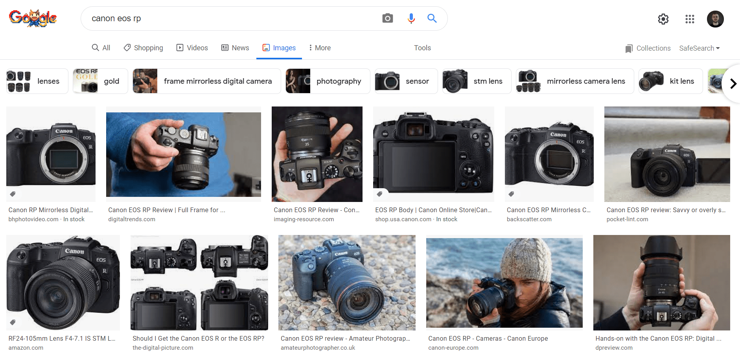
Task: Open the dpreview hands-on image
Action: (x=662, y=283)
